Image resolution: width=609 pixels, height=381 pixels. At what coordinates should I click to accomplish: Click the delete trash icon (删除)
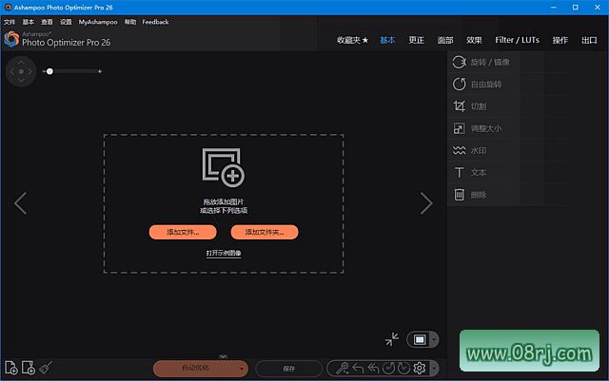tap(460, 195)
